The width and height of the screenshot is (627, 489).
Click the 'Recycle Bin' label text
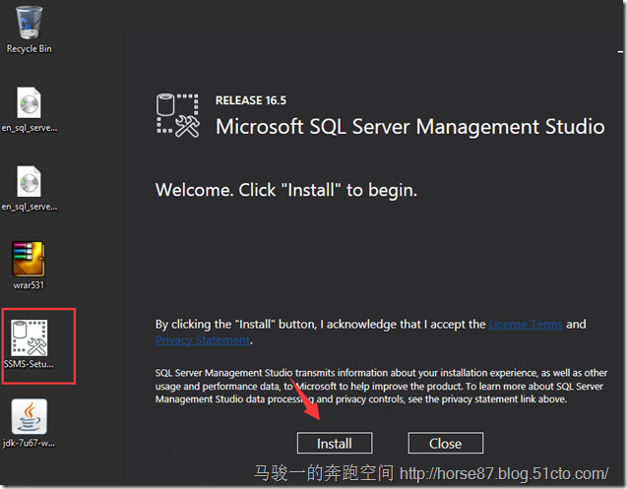[x=29, y=49]
